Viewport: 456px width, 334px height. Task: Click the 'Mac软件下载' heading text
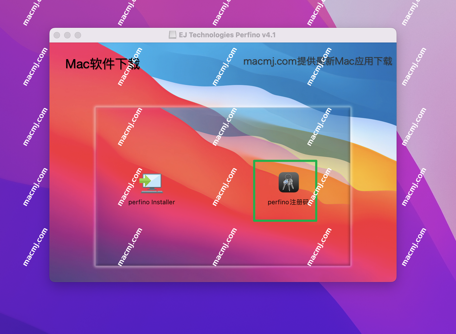coord(103,64)
